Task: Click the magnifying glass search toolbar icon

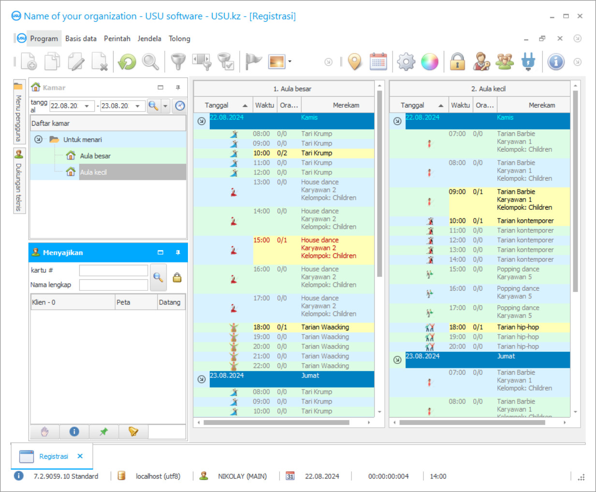Action: tap(150, 62)
